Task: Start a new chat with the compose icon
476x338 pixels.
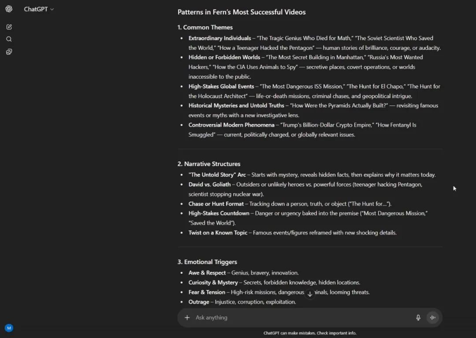Action: [9, 27]
